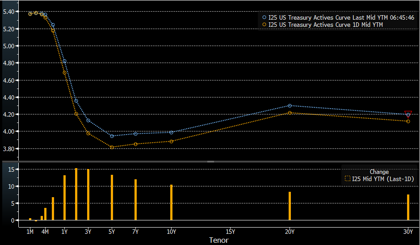This screenshot has height=245, width=420.
Task: Select the blue data point at 20Y tenor
Action: click(x=290, y=106)
